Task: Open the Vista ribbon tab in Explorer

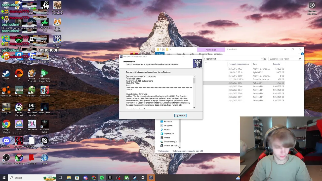Action: (x=192, y=54)
